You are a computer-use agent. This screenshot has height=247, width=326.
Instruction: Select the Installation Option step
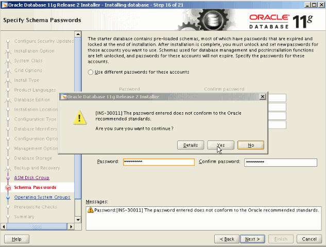pos(35,51)
